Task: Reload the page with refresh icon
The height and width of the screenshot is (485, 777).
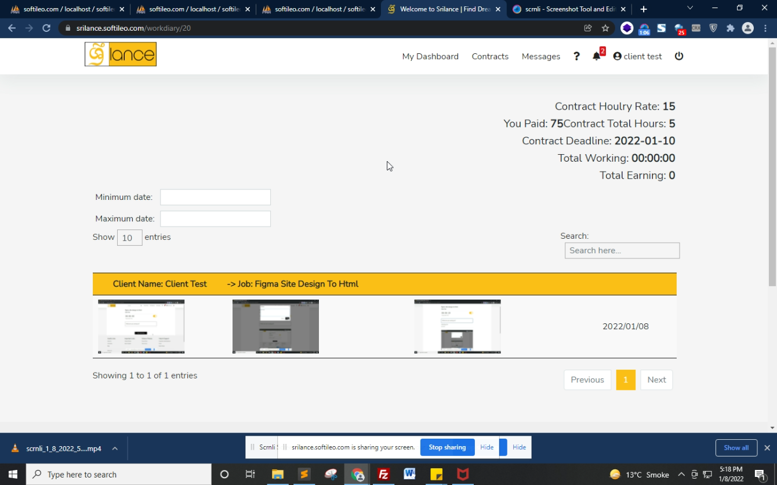Action: click(x=46, y=28)
